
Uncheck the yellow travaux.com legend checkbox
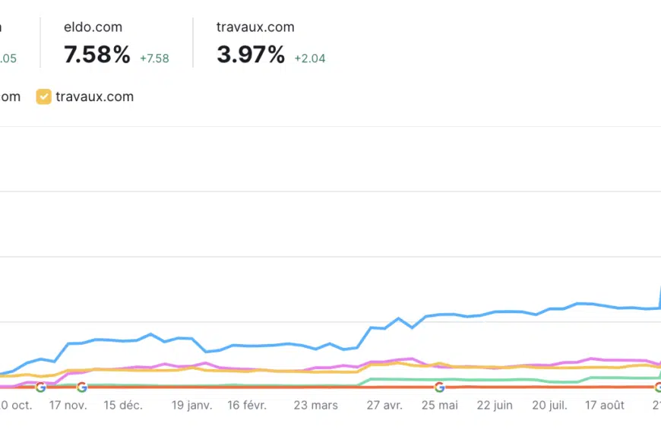tap(44, 96)
